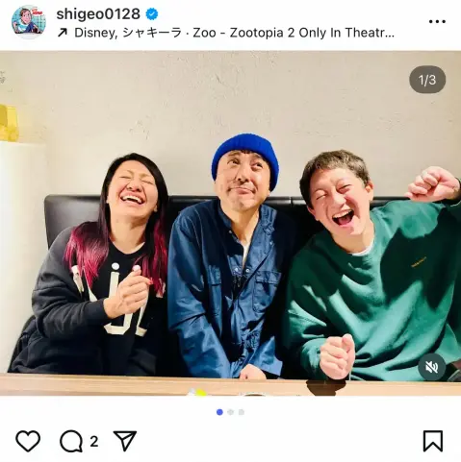Jump to the third carousel dot

(x=242, y=412)
